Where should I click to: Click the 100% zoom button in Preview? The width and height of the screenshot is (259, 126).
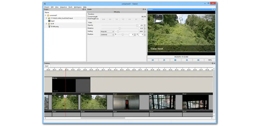210,60
